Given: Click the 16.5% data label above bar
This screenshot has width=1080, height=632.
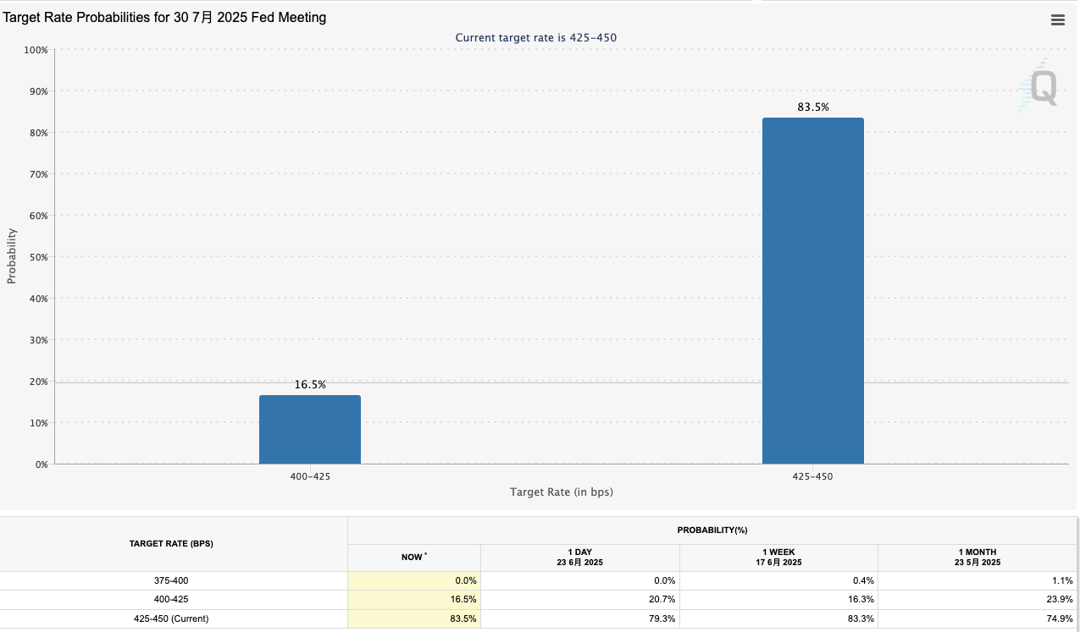Looking at the screenshot, I should click(x=310, y=385).
